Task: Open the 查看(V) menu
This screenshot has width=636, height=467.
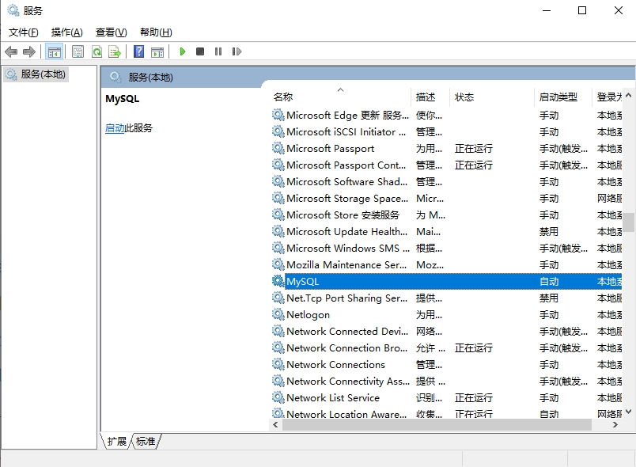Action: coord(111,32)
